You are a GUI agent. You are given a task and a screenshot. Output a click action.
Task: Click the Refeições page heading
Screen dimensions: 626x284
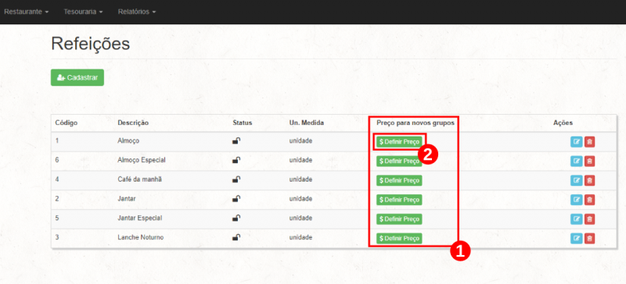(x=91, y=44)
